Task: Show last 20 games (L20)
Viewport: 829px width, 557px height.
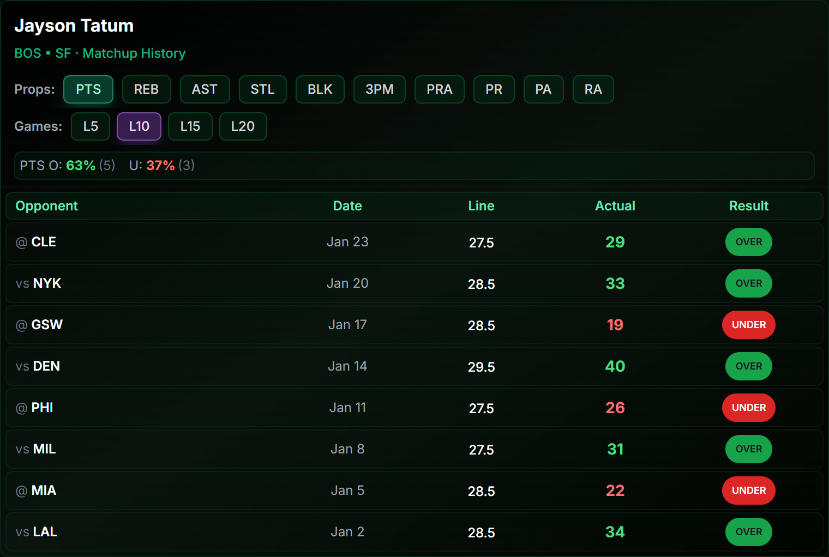Action: tap(243, 126)
